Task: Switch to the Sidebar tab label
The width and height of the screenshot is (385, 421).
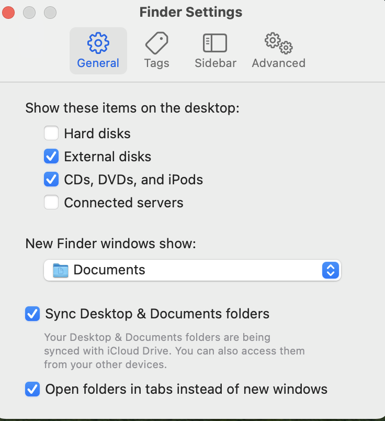Action: click(216, 63)
